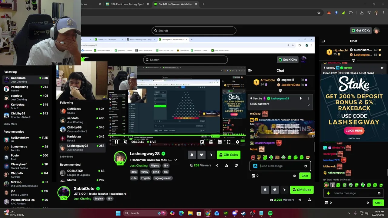Viewport: 388px width, 218px height.
Task: Click the Kick search box at the top
Action: (194, 31)
